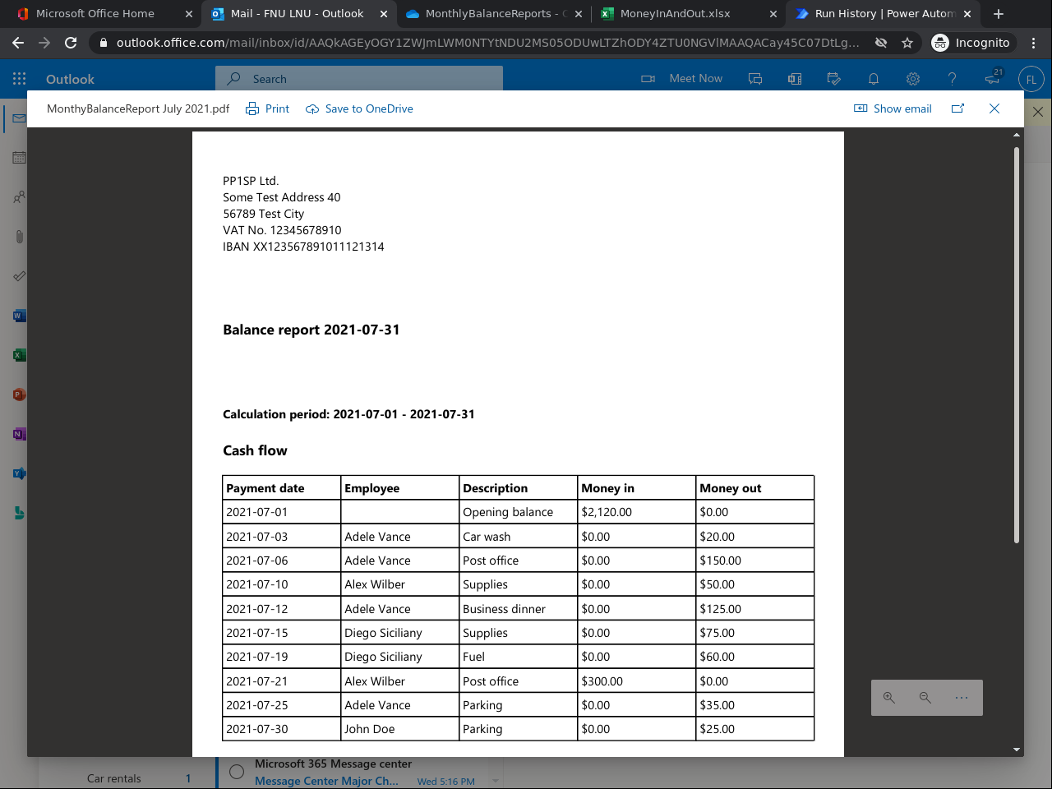Screen dimensions: 1052x789
Task: Click the "$2,120.00" Money in cell
Action: (x=637, y=512)
